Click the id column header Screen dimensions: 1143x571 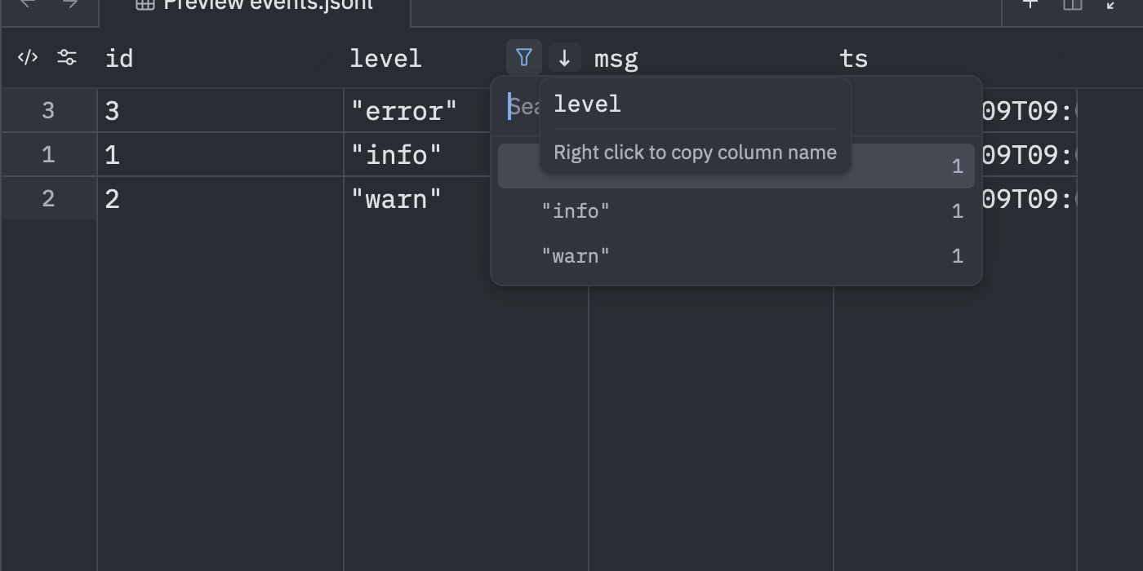(119, 59)
